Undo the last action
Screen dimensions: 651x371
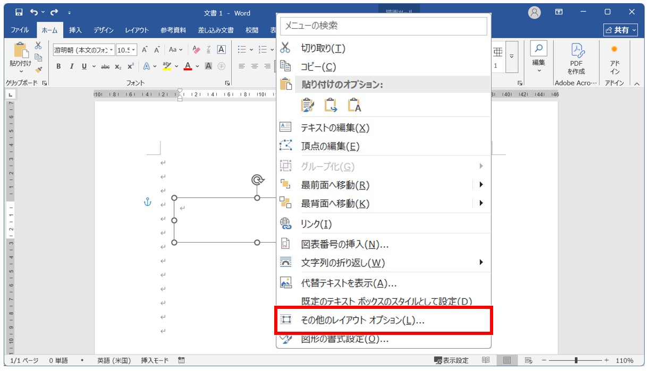coord(35,12)
